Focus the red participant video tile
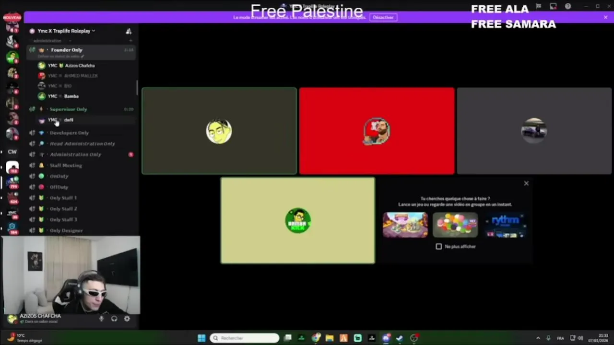 pos(377,131)
